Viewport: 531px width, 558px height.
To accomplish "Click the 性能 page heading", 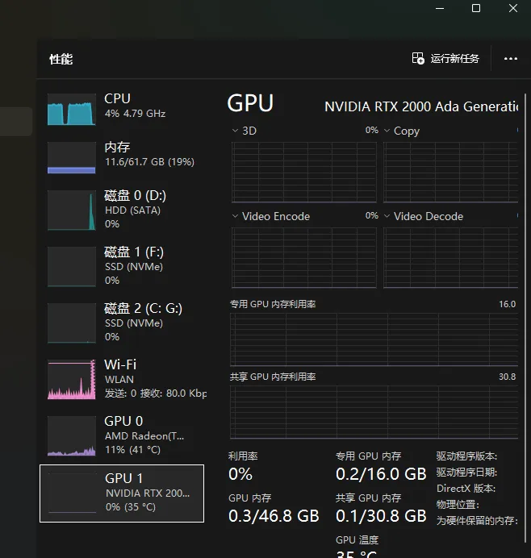I will [61, 59].
